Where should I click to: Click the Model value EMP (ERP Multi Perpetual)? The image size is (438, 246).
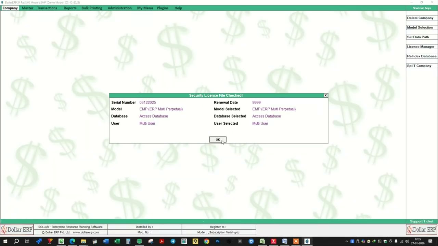(x=161, y=109)
